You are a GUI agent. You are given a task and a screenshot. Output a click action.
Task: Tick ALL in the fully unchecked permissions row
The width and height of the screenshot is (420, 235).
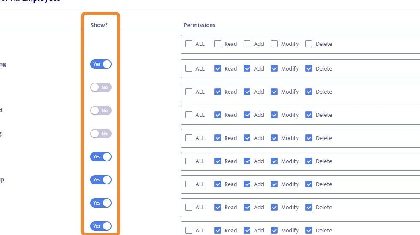pos(189,44)
